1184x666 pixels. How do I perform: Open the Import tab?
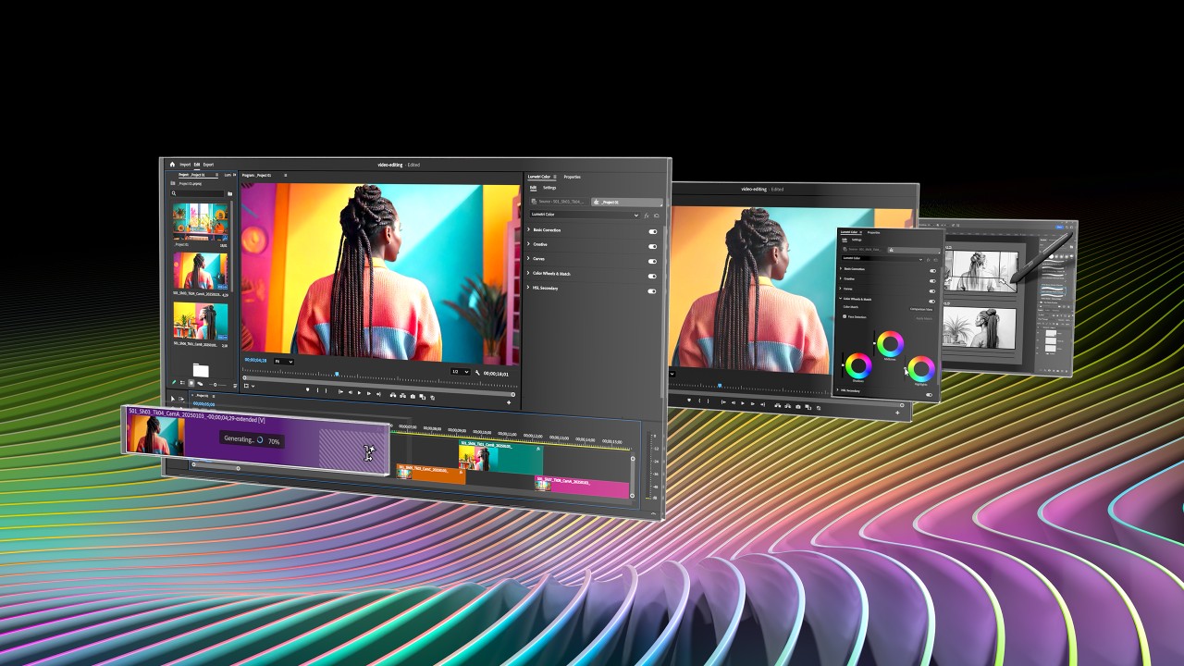pos(185,165)
